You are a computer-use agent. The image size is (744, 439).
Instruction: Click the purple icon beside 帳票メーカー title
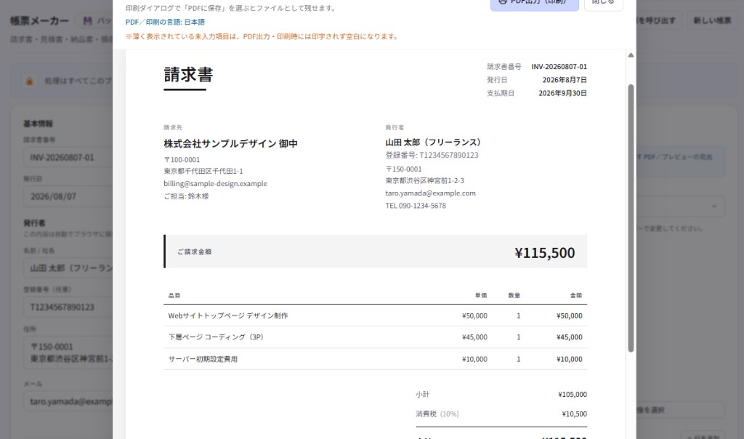88,21
